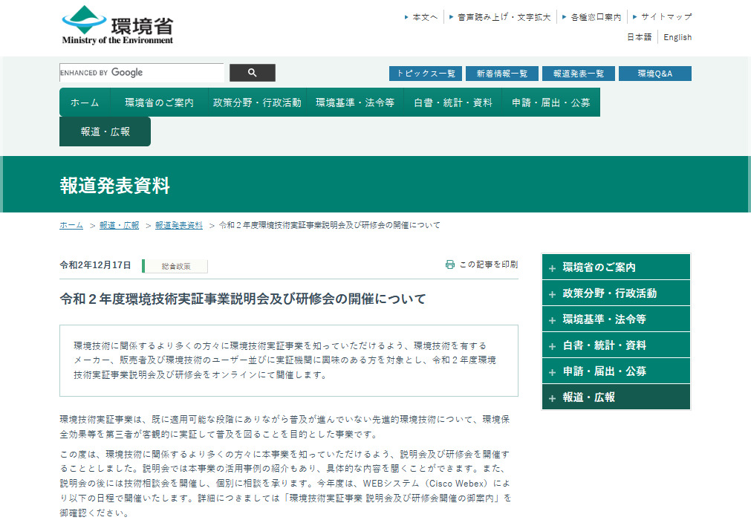Click the printer icon to print article
This screenshot has width=751, height=523.
pos(449,264)
